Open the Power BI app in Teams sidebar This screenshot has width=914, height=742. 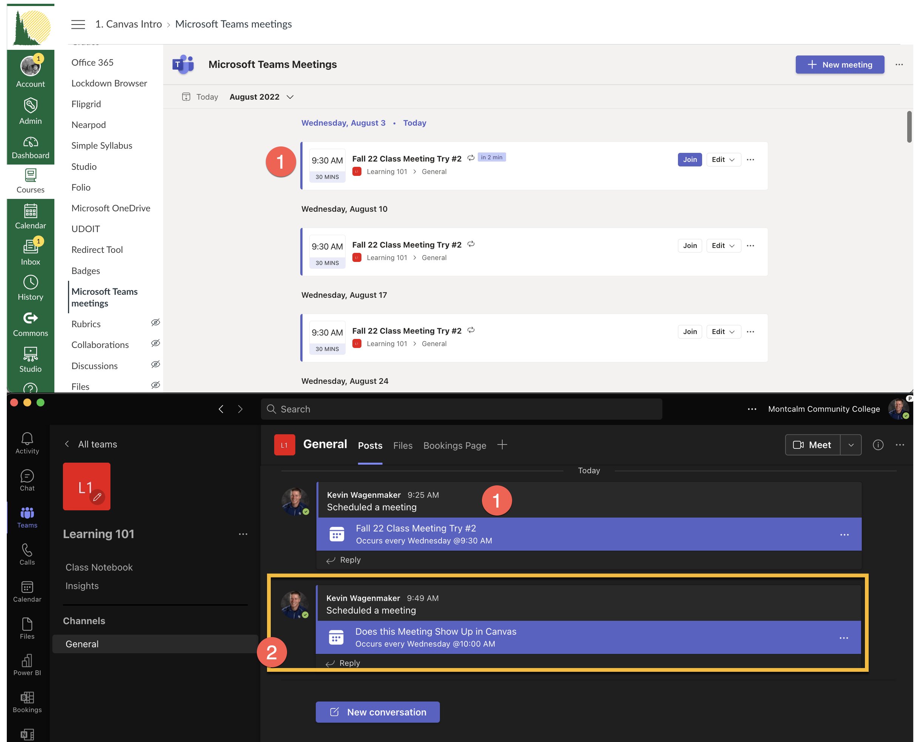pyautogui.click(x=27, y=665)
